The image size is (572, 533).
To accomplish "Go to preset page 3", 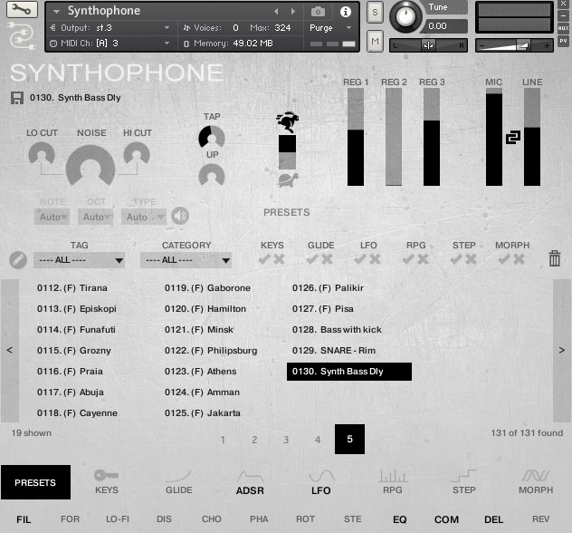I will point(286,440).
